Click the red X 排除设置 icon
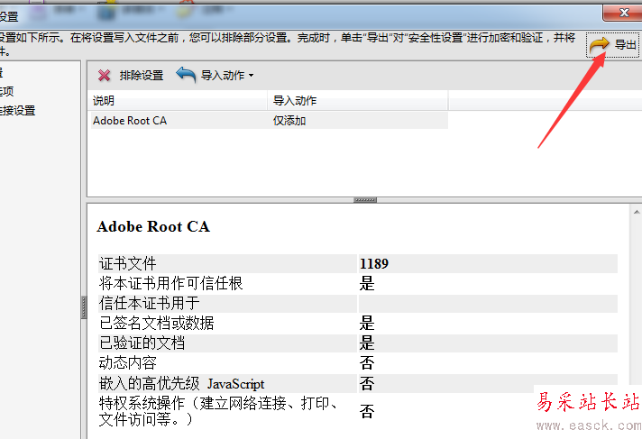 (x=104, y=76)
